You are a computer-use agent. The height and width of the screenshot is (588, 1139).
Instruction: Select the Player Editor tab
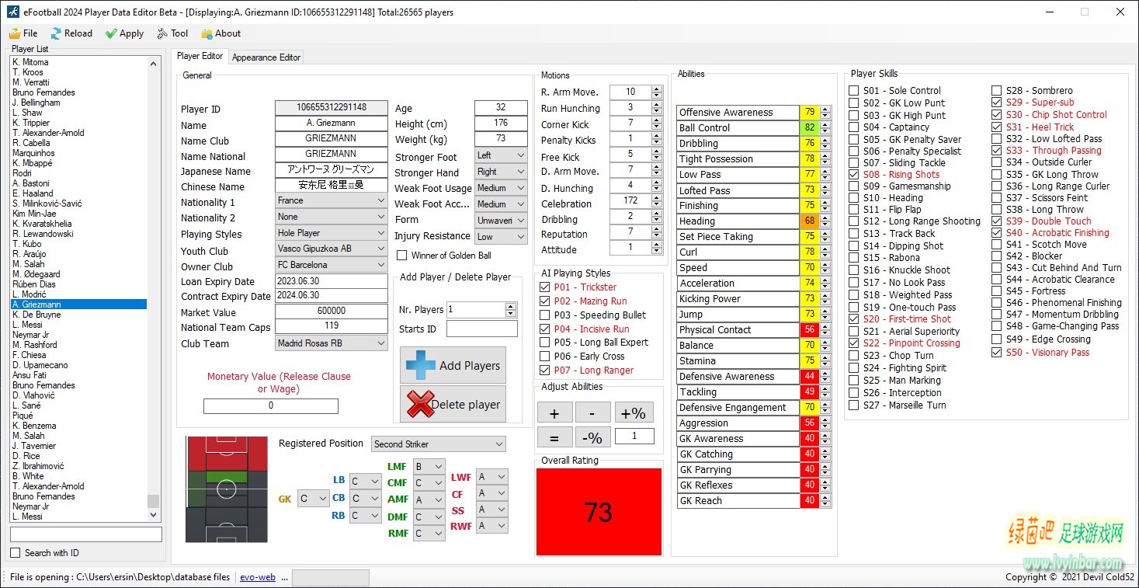coord(200,56)
